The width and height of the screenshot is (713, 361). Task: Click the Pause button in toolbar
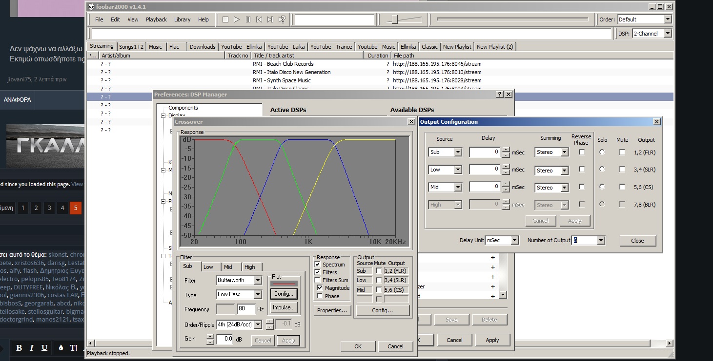click(x=248, y=19)
